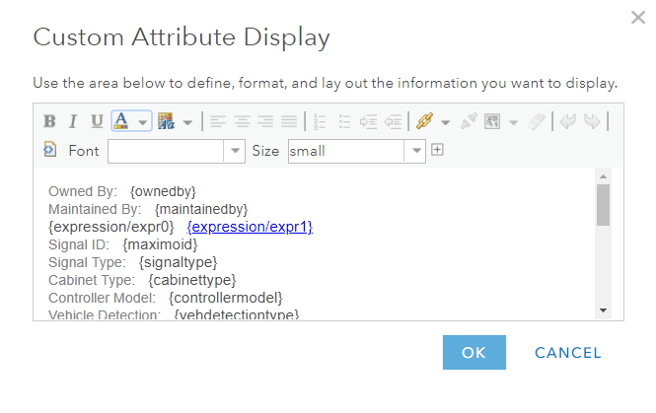Open the text color dropdown arrow
The width and height of the screenshot is (656, 413).
tap(143, 122)
